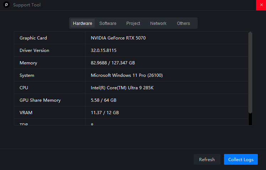The width and height of the screenshot is (266, 170).
Task: Click the Support Tool window title text
Action: (27, 5)
